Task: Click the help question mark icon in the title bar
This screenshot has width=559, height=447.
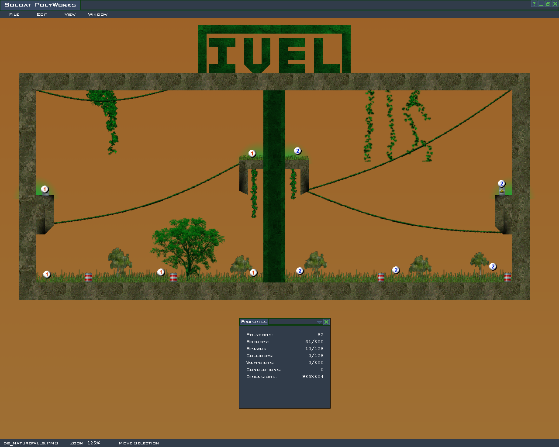Action: point(534,4)
